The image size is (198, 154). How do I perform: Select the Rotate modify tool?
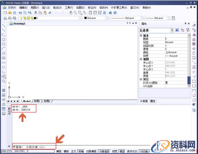coord(194,53)
